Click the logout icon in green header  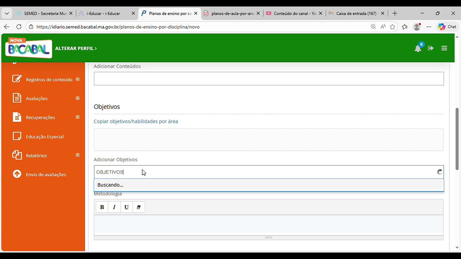(x=431, y=48)
